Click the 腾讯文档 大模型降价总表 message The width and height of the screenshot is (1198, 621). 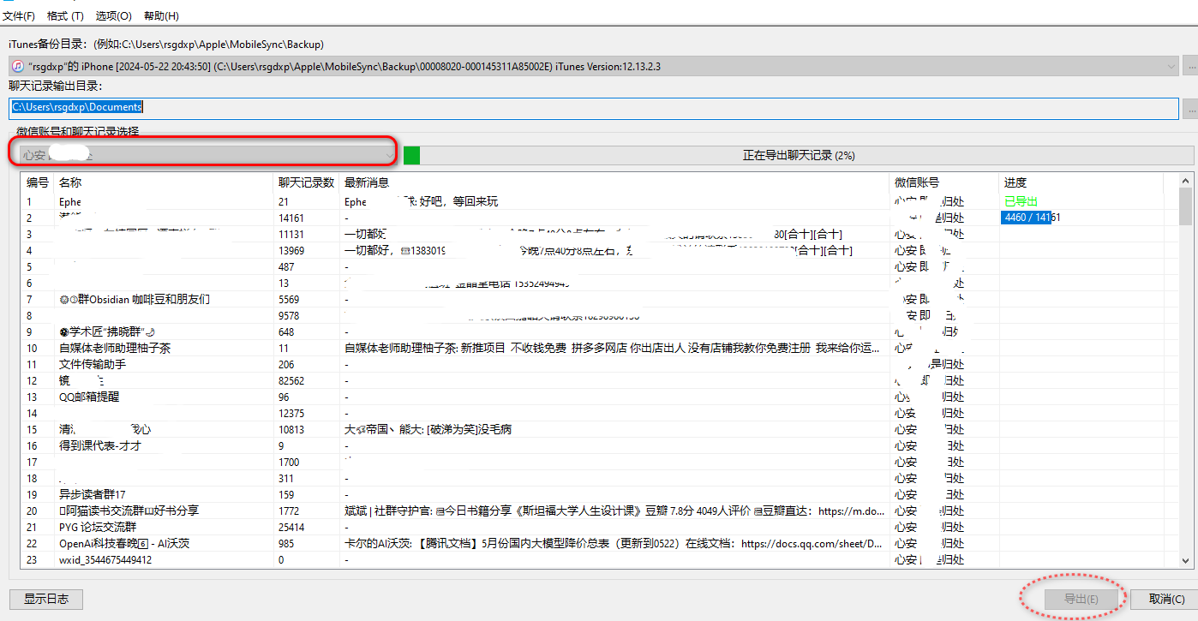(614, 543)
